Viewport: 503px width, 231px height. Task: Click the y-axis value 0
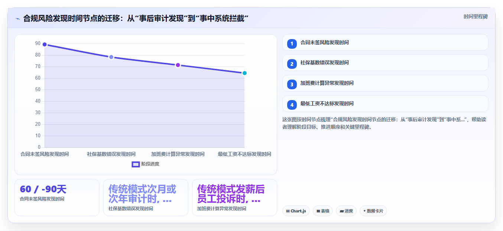[x=39, y=147]
